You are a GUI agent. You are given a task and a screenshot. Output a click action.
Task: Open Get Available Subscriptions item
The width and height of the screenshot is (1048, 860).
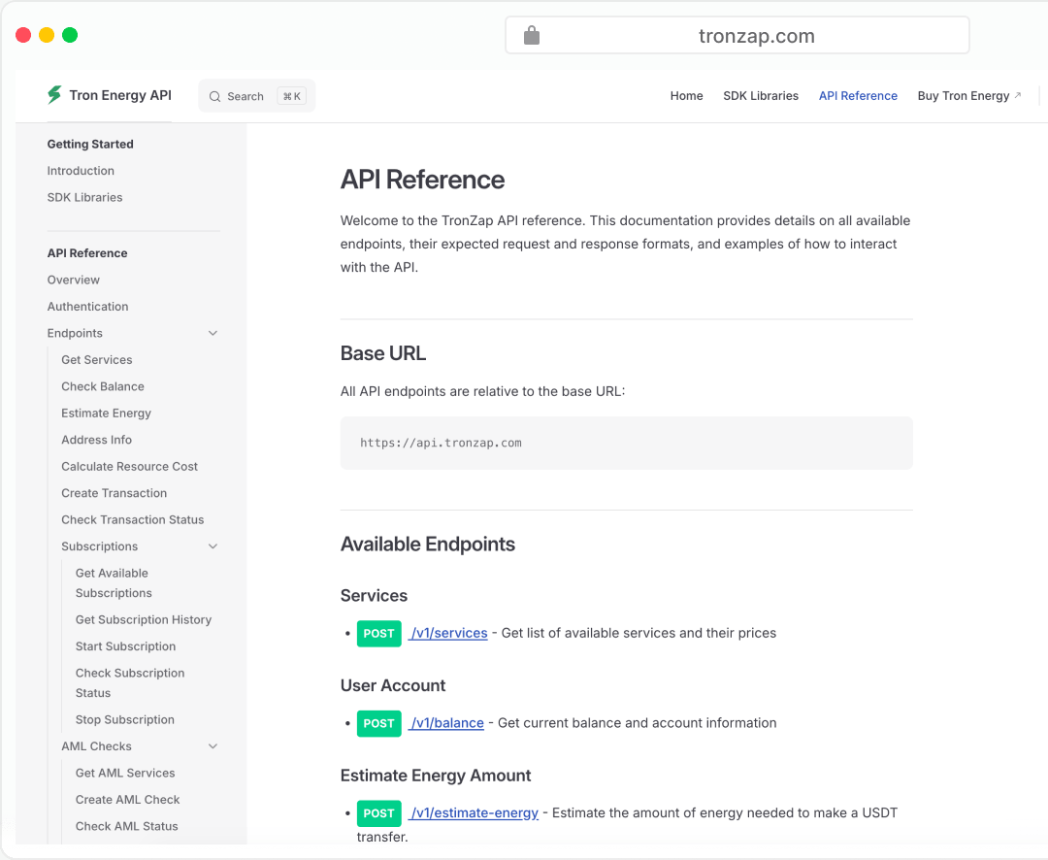pos(114,583)
